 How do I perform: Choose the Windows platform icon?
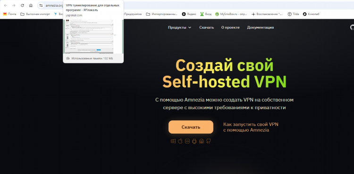(x=173, y=141)
